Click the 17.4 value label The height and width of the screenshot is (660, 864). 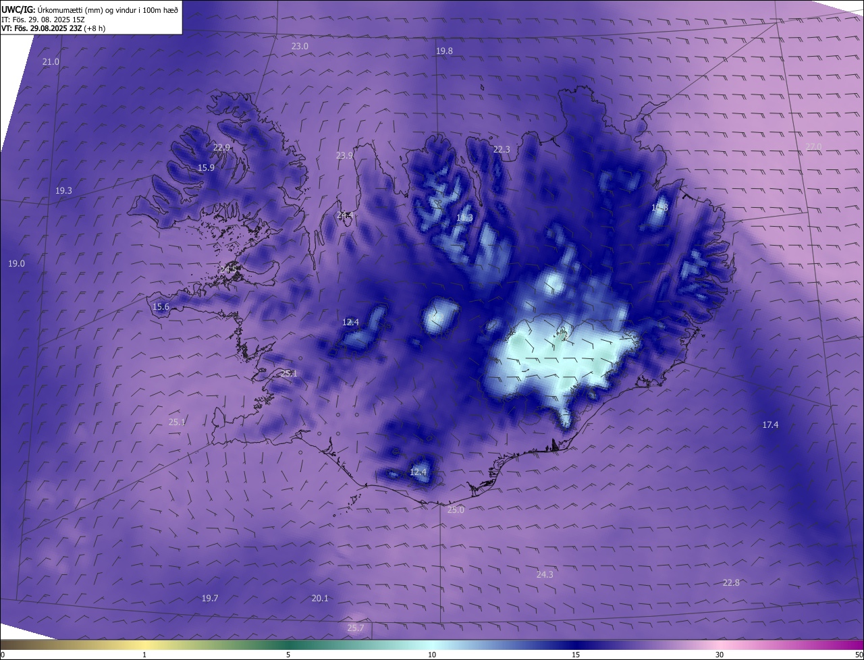[x=770, y=425]
